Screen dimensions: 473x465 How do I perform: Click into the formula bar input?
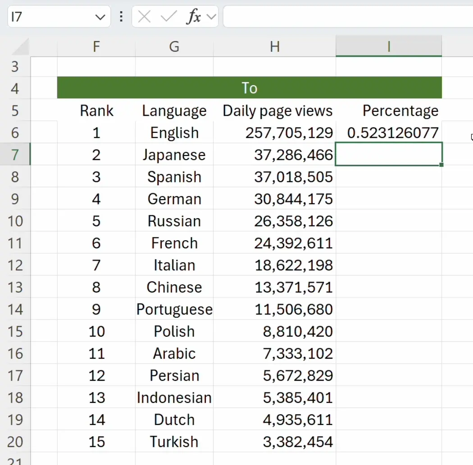pyautogui.click(x=347, y=17)
